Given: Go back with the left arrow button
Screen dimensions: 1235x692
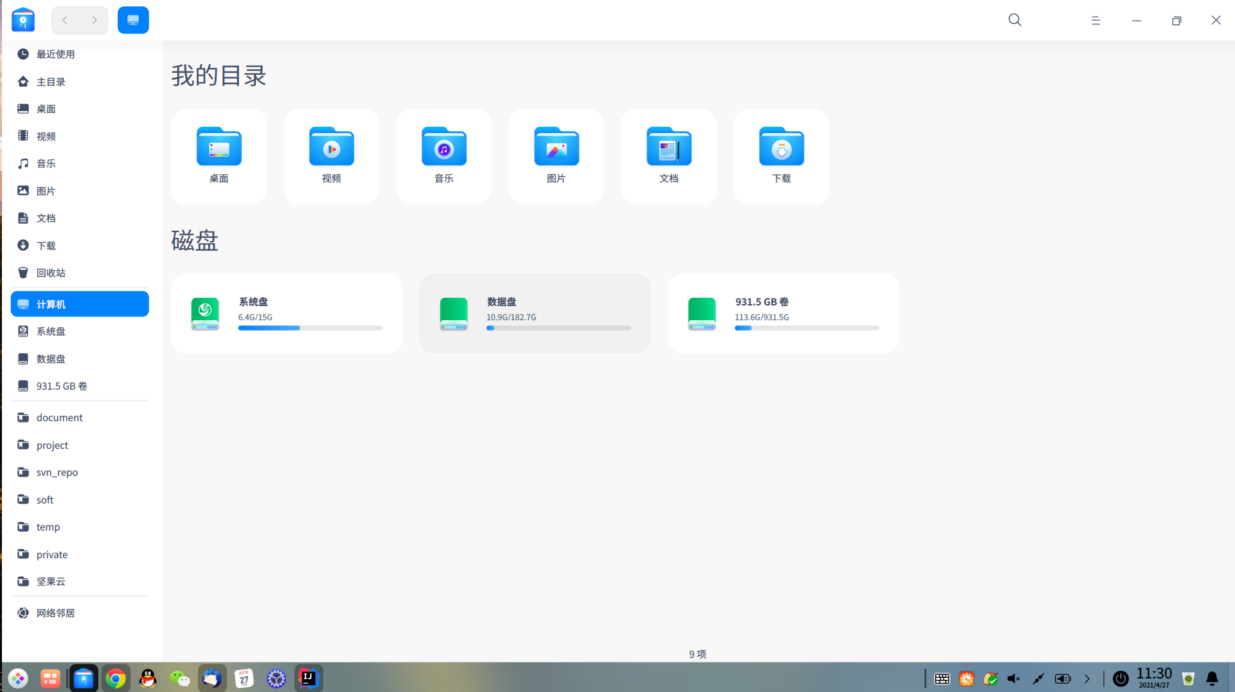Looking at the screenshot, I should click(x=66, y=20).
